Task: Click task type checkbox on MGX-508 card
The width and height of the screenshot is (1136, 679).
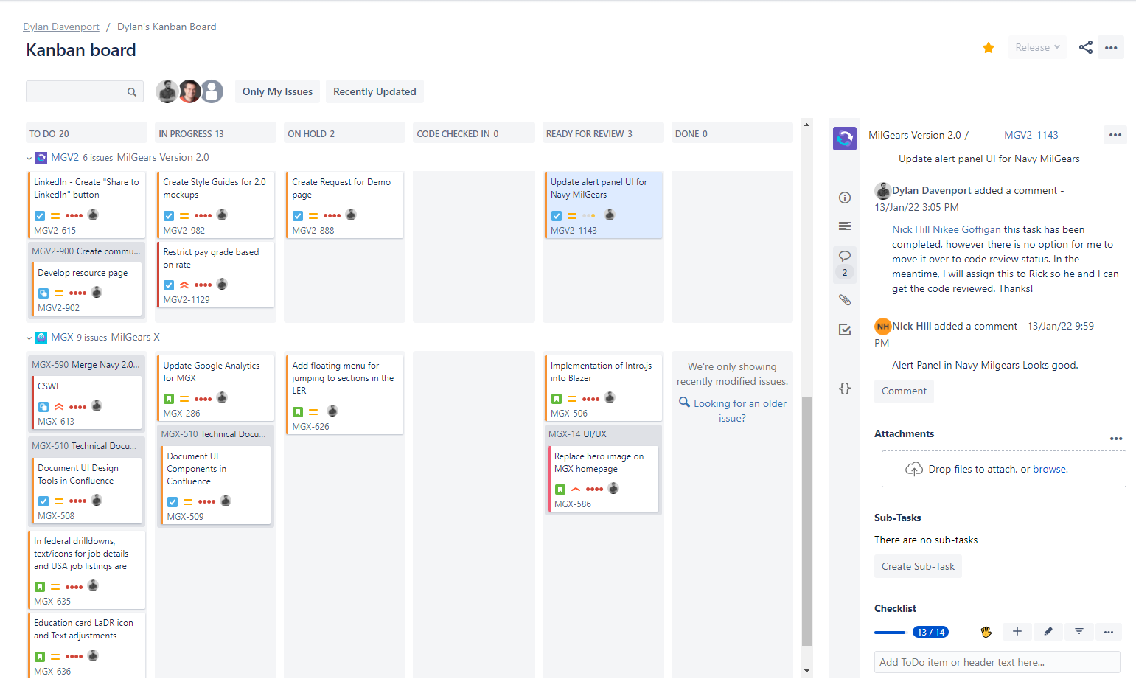Action: [x=43, y=501]
